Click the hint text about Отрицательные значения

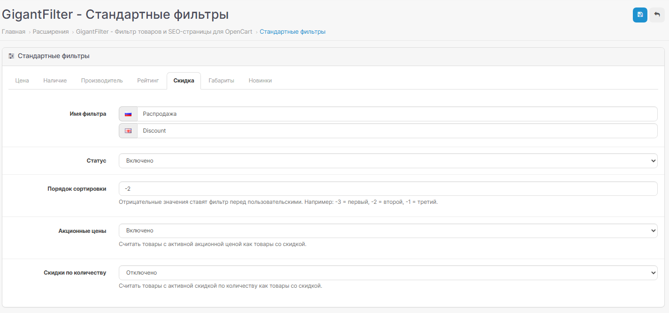tap(278, 202)
